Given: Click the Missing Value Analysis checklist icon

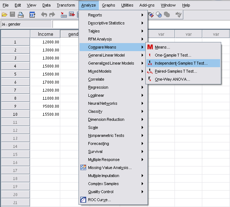Looking at the screenshot, I should (83, 168).
